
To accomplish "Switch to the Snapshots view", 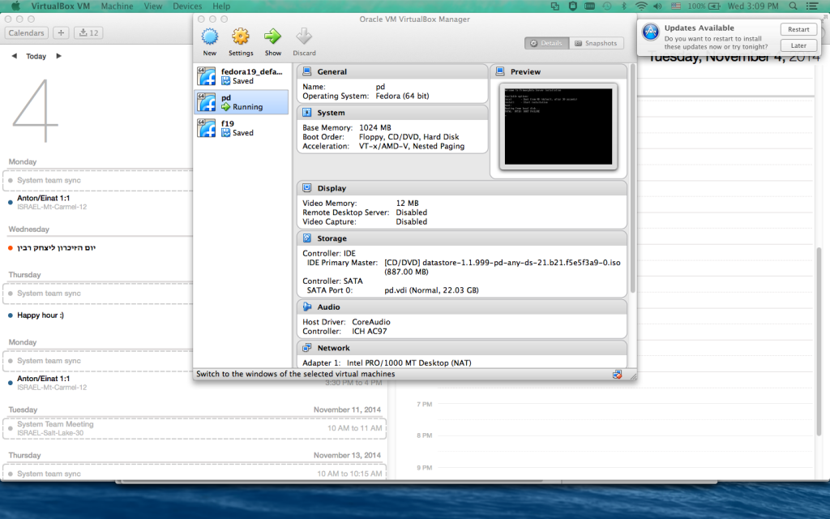I will (596, 43).
